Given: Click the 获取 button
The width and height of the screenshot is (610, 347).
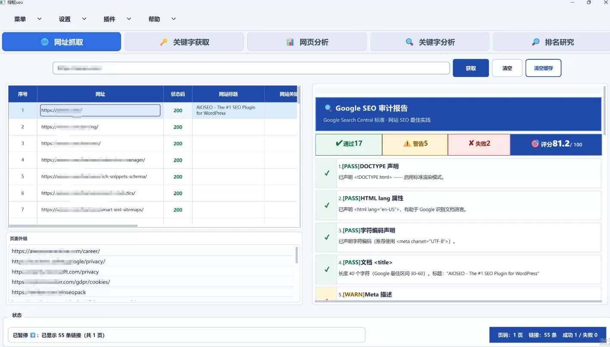Looking at the screenshot, I should 471,68.
